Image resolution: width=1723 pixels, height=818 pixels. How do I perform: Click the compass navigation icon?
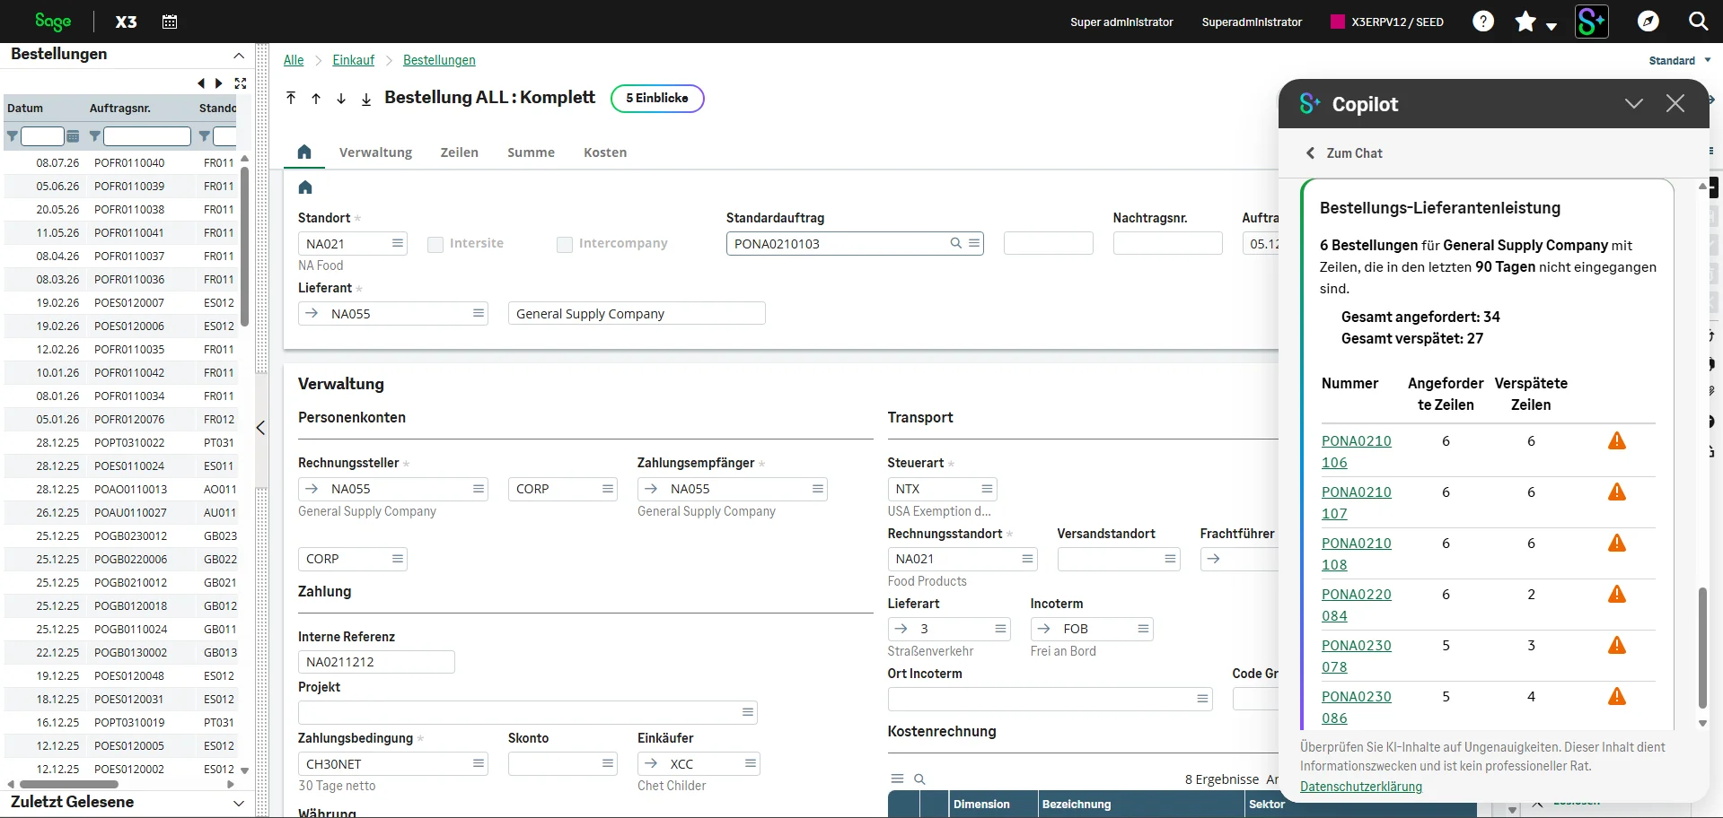[1648, 22]
